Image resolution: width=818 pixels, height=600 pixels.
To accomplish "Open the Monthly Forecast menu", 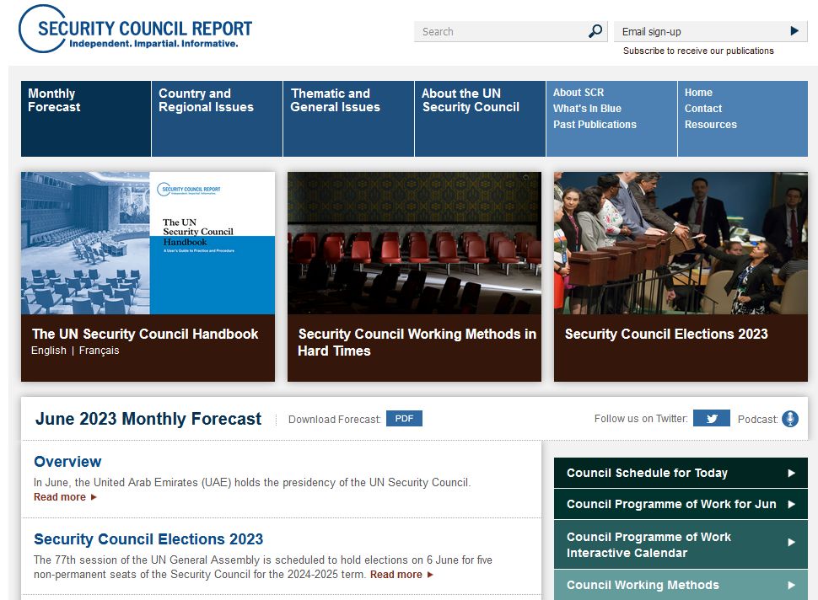I will (x=86, y=119).
